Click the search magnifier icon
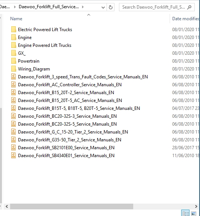The width and height of the screenshot is (200, 216). point(189,7)
